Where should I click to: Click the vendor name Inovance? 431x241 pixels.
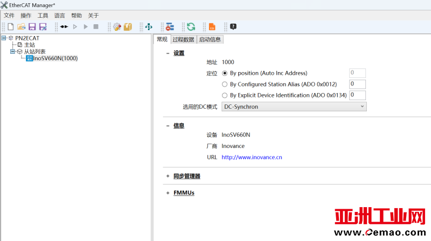tap(233, 146)
